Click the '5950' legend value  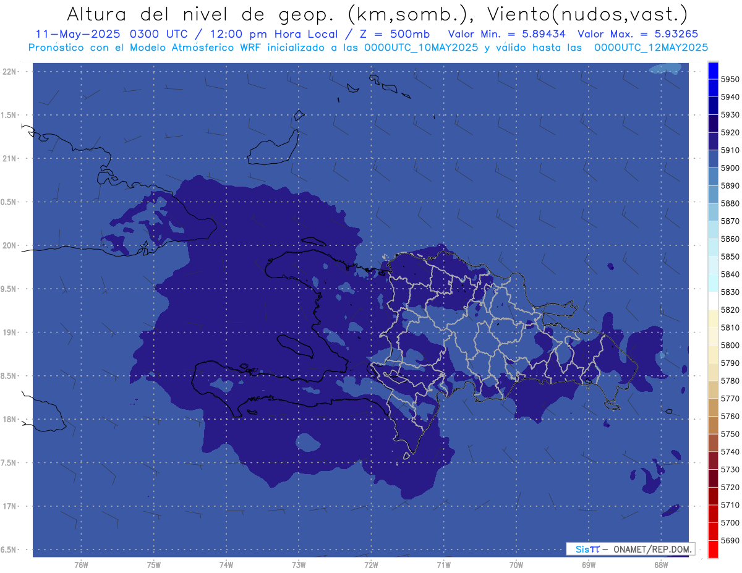pos(730,79)
